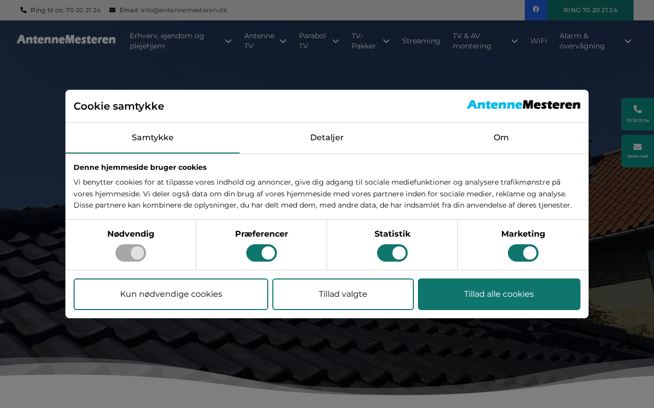The height and width of the screenshot is (408, 654).
Task: Open the 'TV & AV montering' dropdown chevron
Action: pos(515,41)
